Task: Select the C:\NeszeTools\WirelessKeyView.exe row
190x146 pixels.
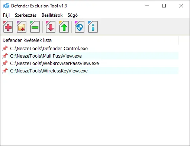Action: (90, 71)
